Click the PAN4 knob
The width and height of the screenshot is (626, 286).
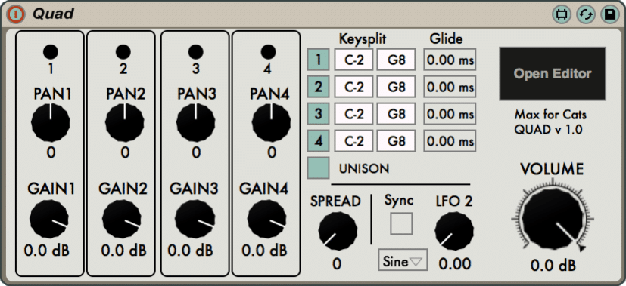tap(272, 123)
